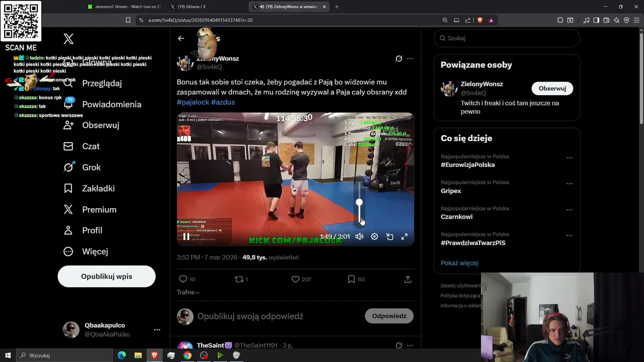This screenshot has height=362, width=644.
Task: Bookmark the post showing 60 saves
Action: pos(352,279)
